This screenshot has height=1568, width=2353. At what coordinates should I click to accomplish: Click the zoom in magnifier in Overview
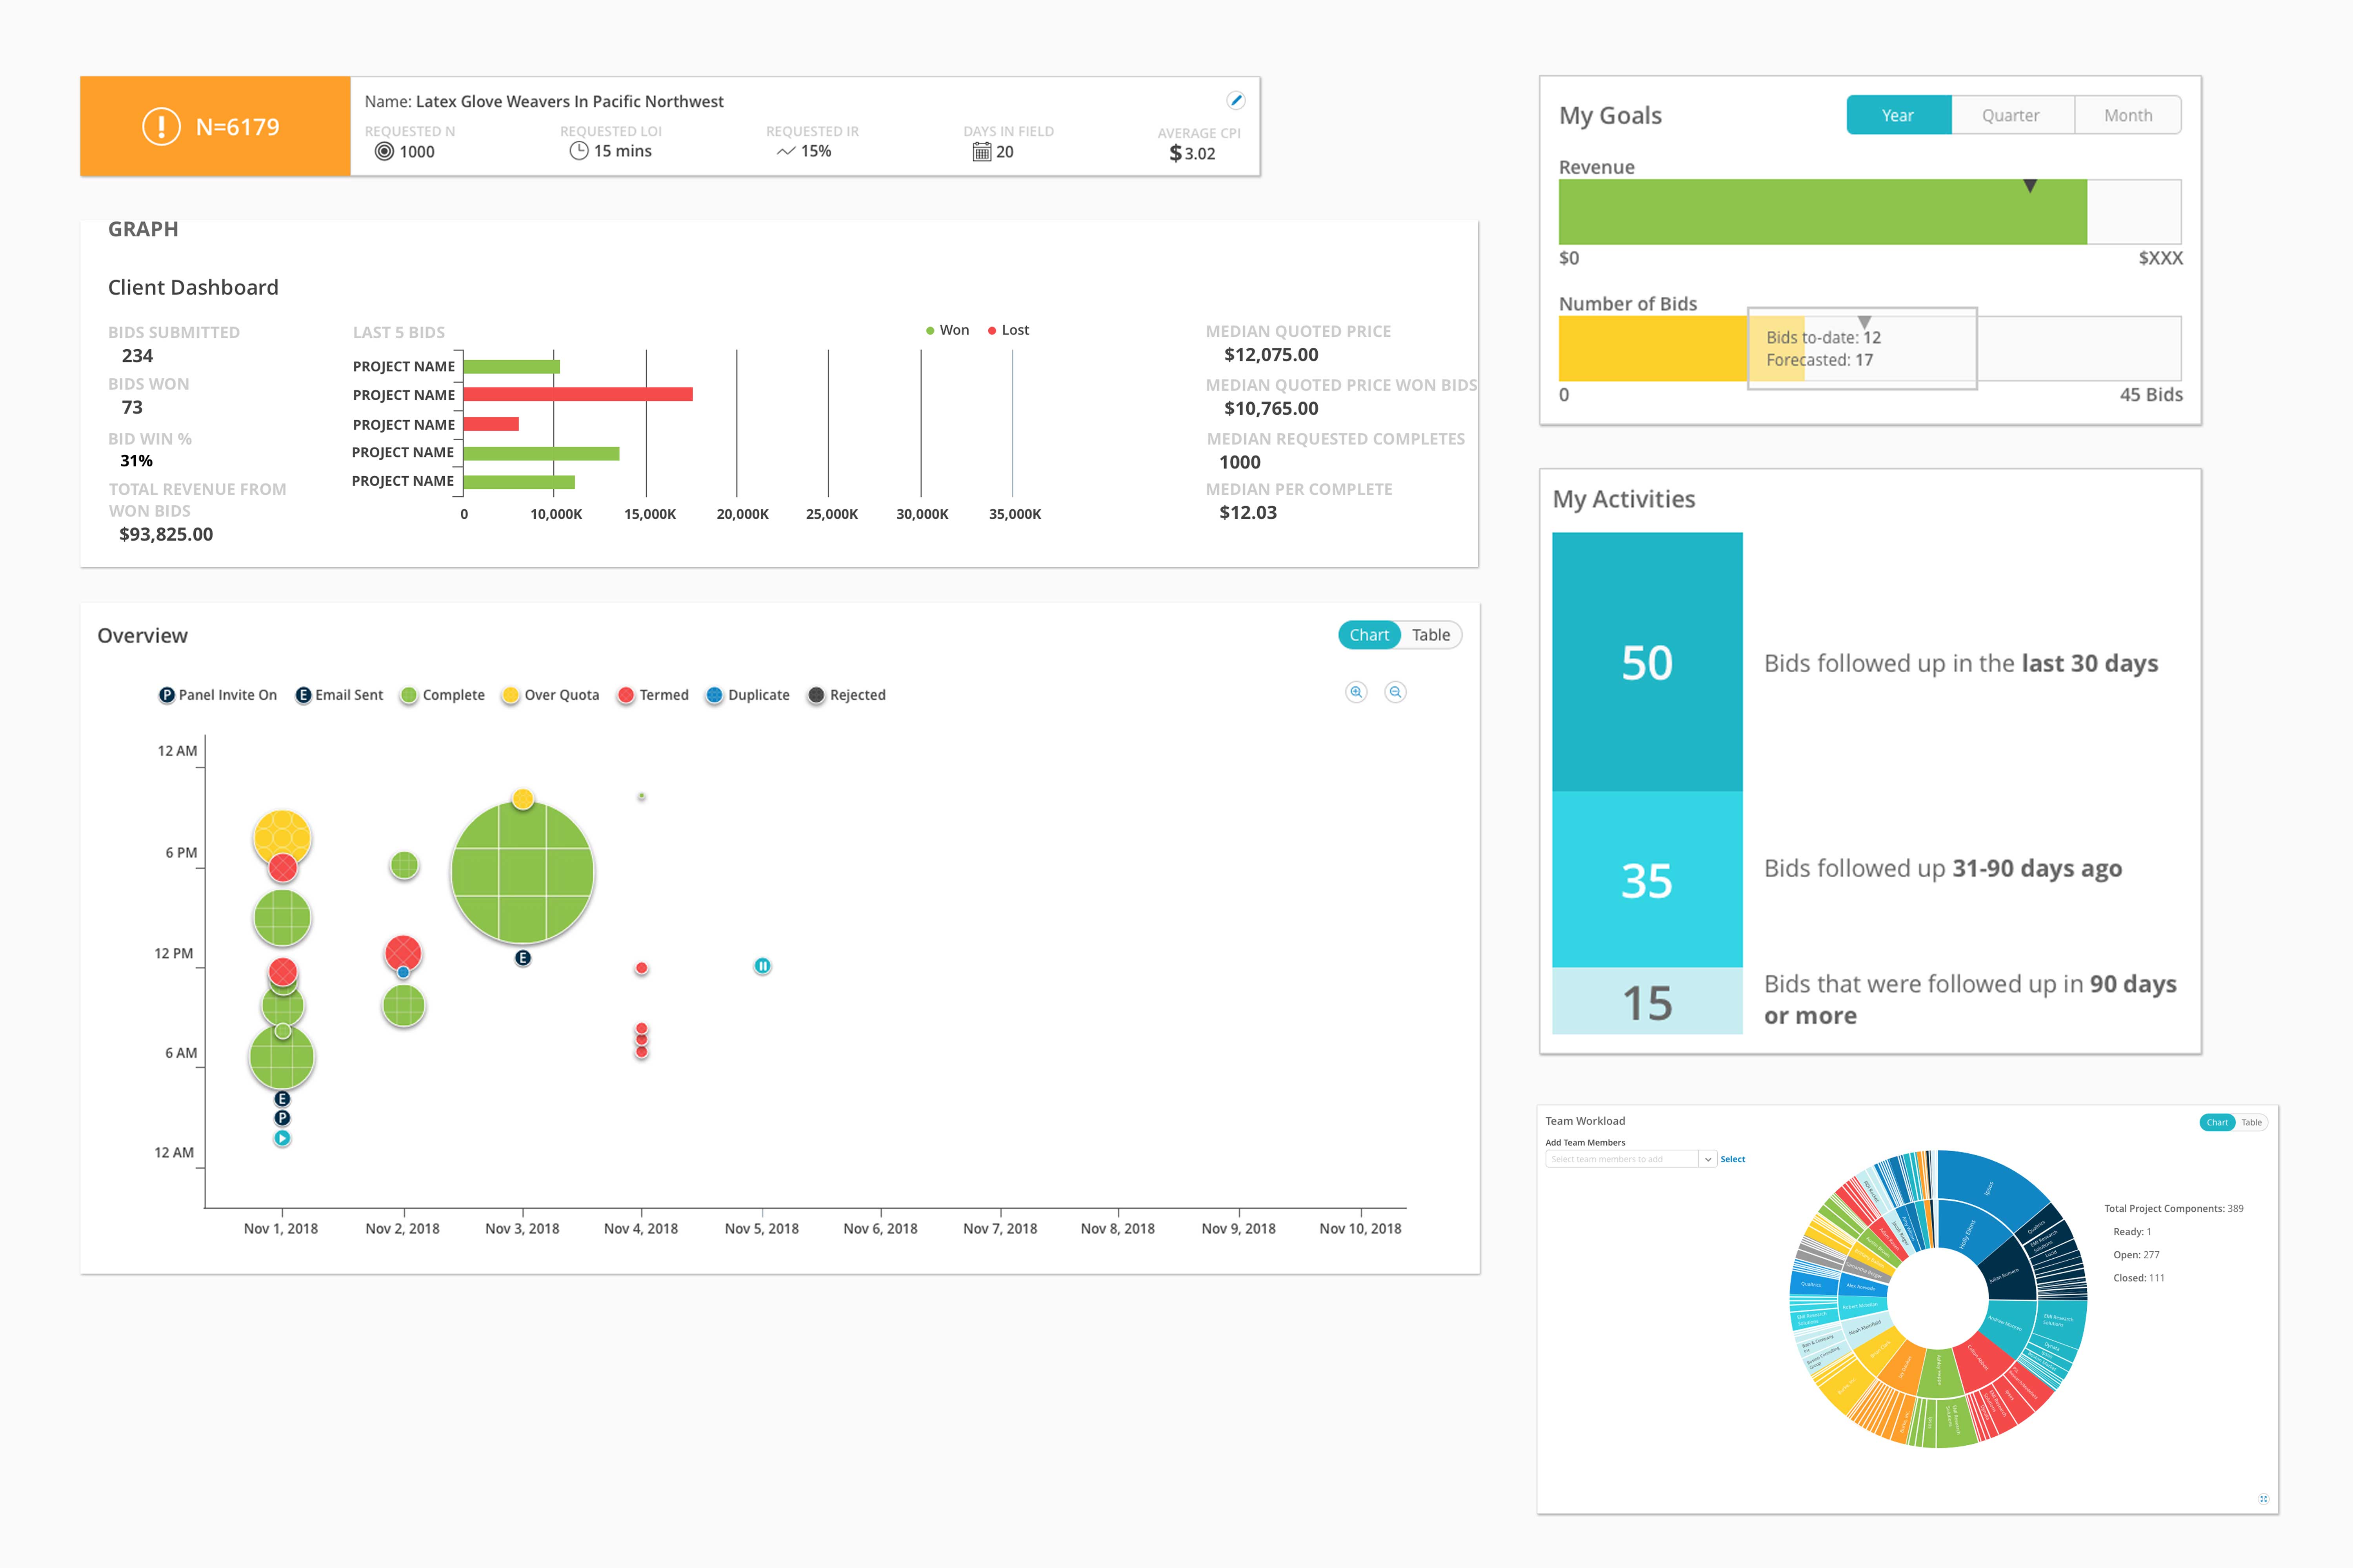click(1356, 692)
